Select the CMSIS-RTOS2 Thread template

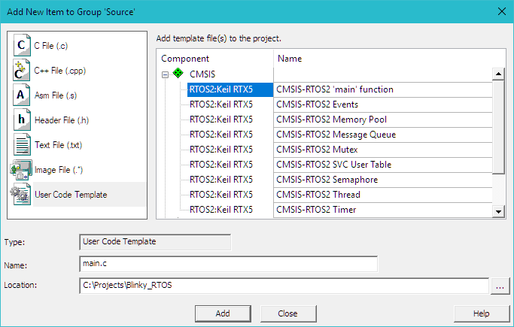[x=318, y=195]
